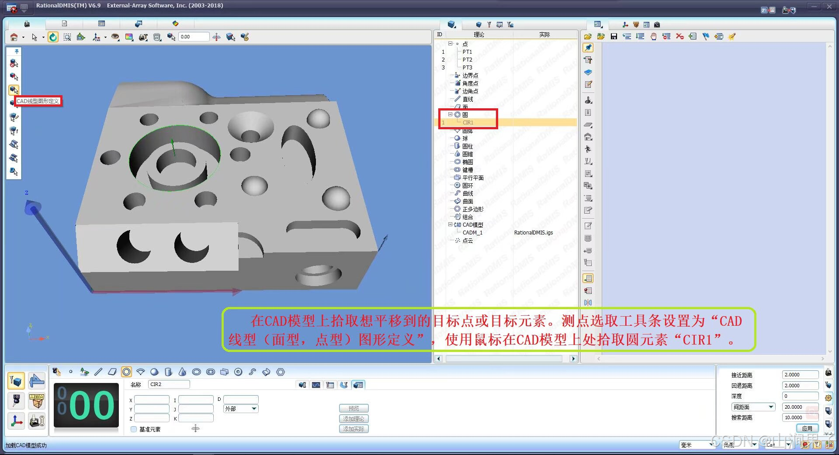Collapse the 圆 node in feature tree
The height and width of the screenshot is (455, 839).
[451, 114]
